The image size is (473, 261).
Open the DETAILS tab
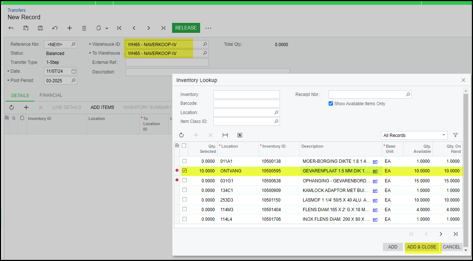coord(20,95)
